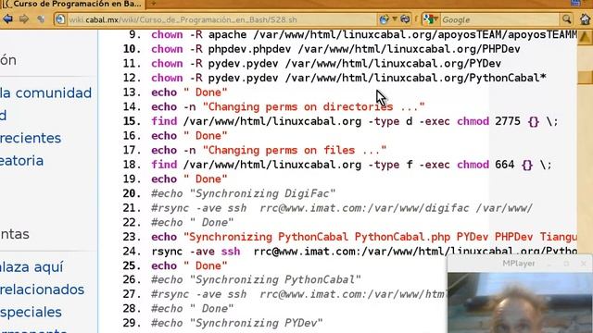Maximize the MPlayer window
The image size is (593, 333).
[566, 264]
